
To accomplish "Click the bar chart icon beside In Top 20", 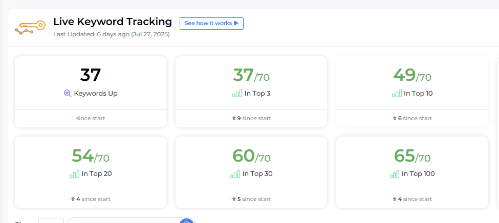I will 75,174.
